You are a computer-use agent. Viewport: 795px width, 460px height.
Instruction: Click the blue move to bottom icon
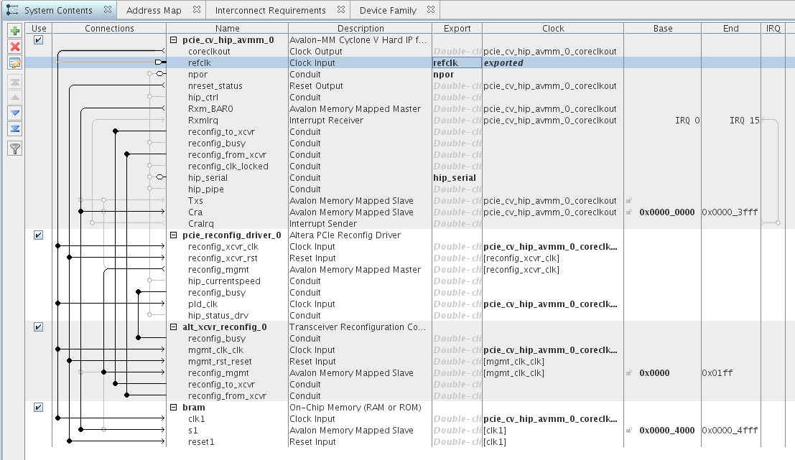(x=14, y=129)
